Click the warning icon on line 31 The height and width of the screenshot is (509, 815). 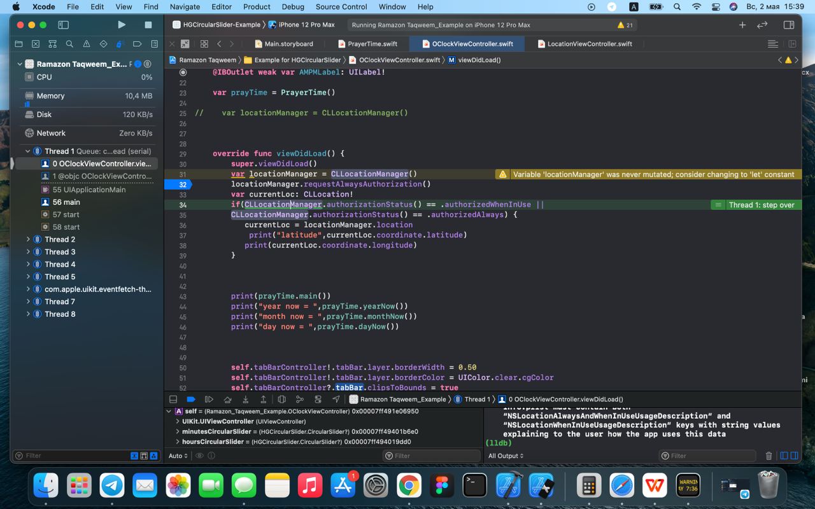coord(502,174)
